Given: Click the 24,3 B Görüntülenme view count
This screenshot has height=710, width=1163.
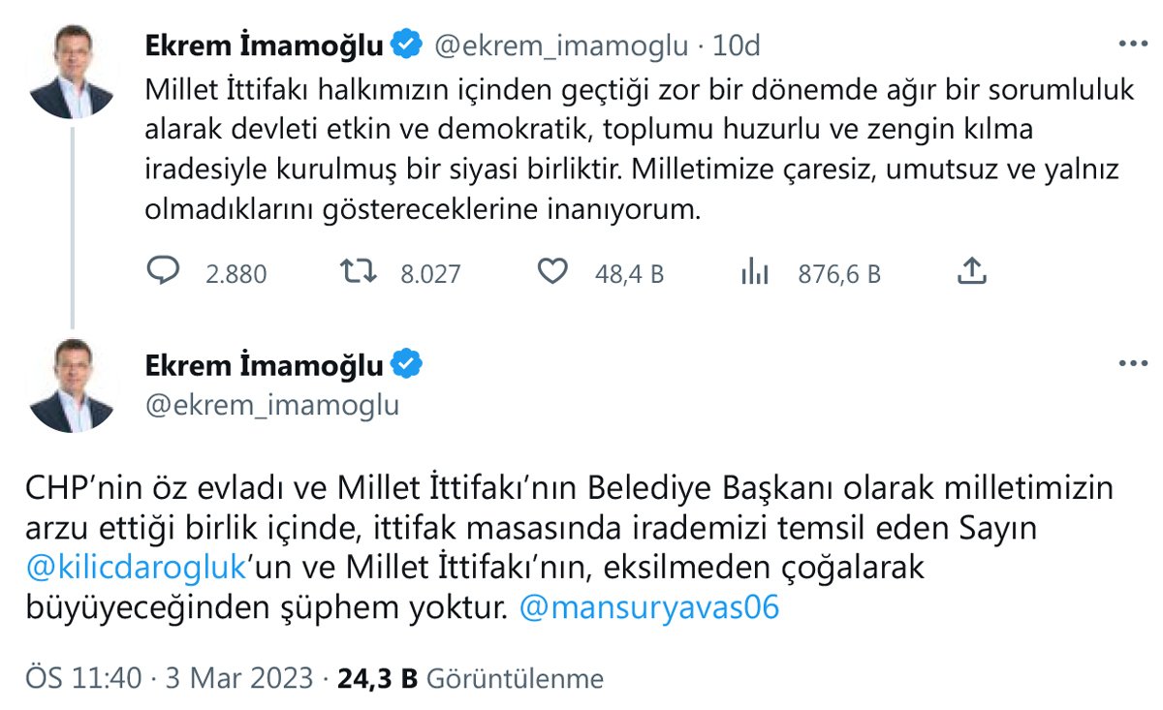Looking at the screenshot, I should [470, 678].
